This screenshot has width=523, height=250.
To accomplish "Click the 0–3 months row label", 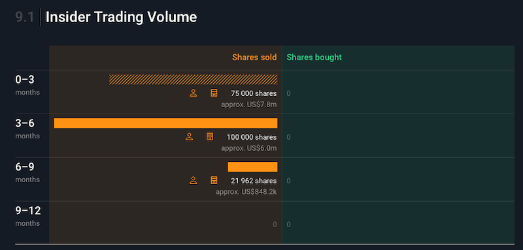I will click(x=27, y=85).
